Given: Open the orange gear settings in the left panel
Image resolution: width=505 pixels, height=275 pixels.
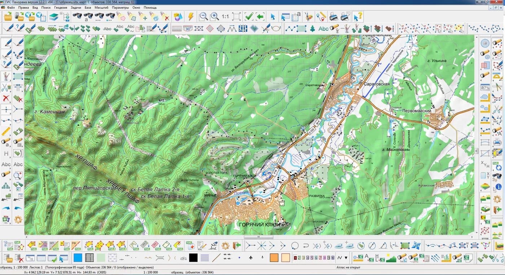Looking at the screenshot, I should tap(18, 219).
